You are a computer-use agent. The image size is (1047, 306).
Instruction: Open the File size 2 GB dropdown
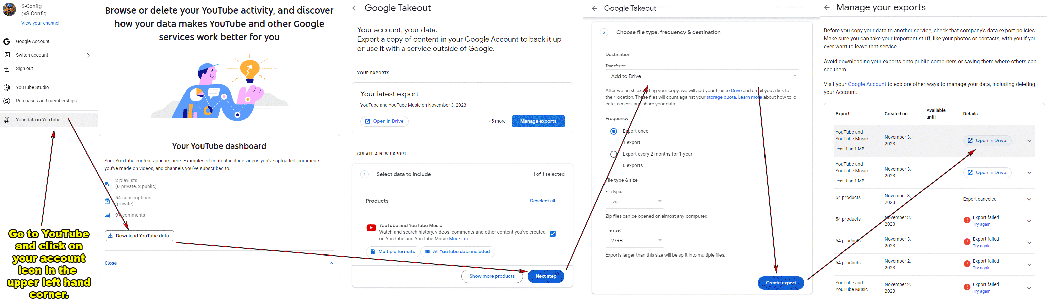635,241
